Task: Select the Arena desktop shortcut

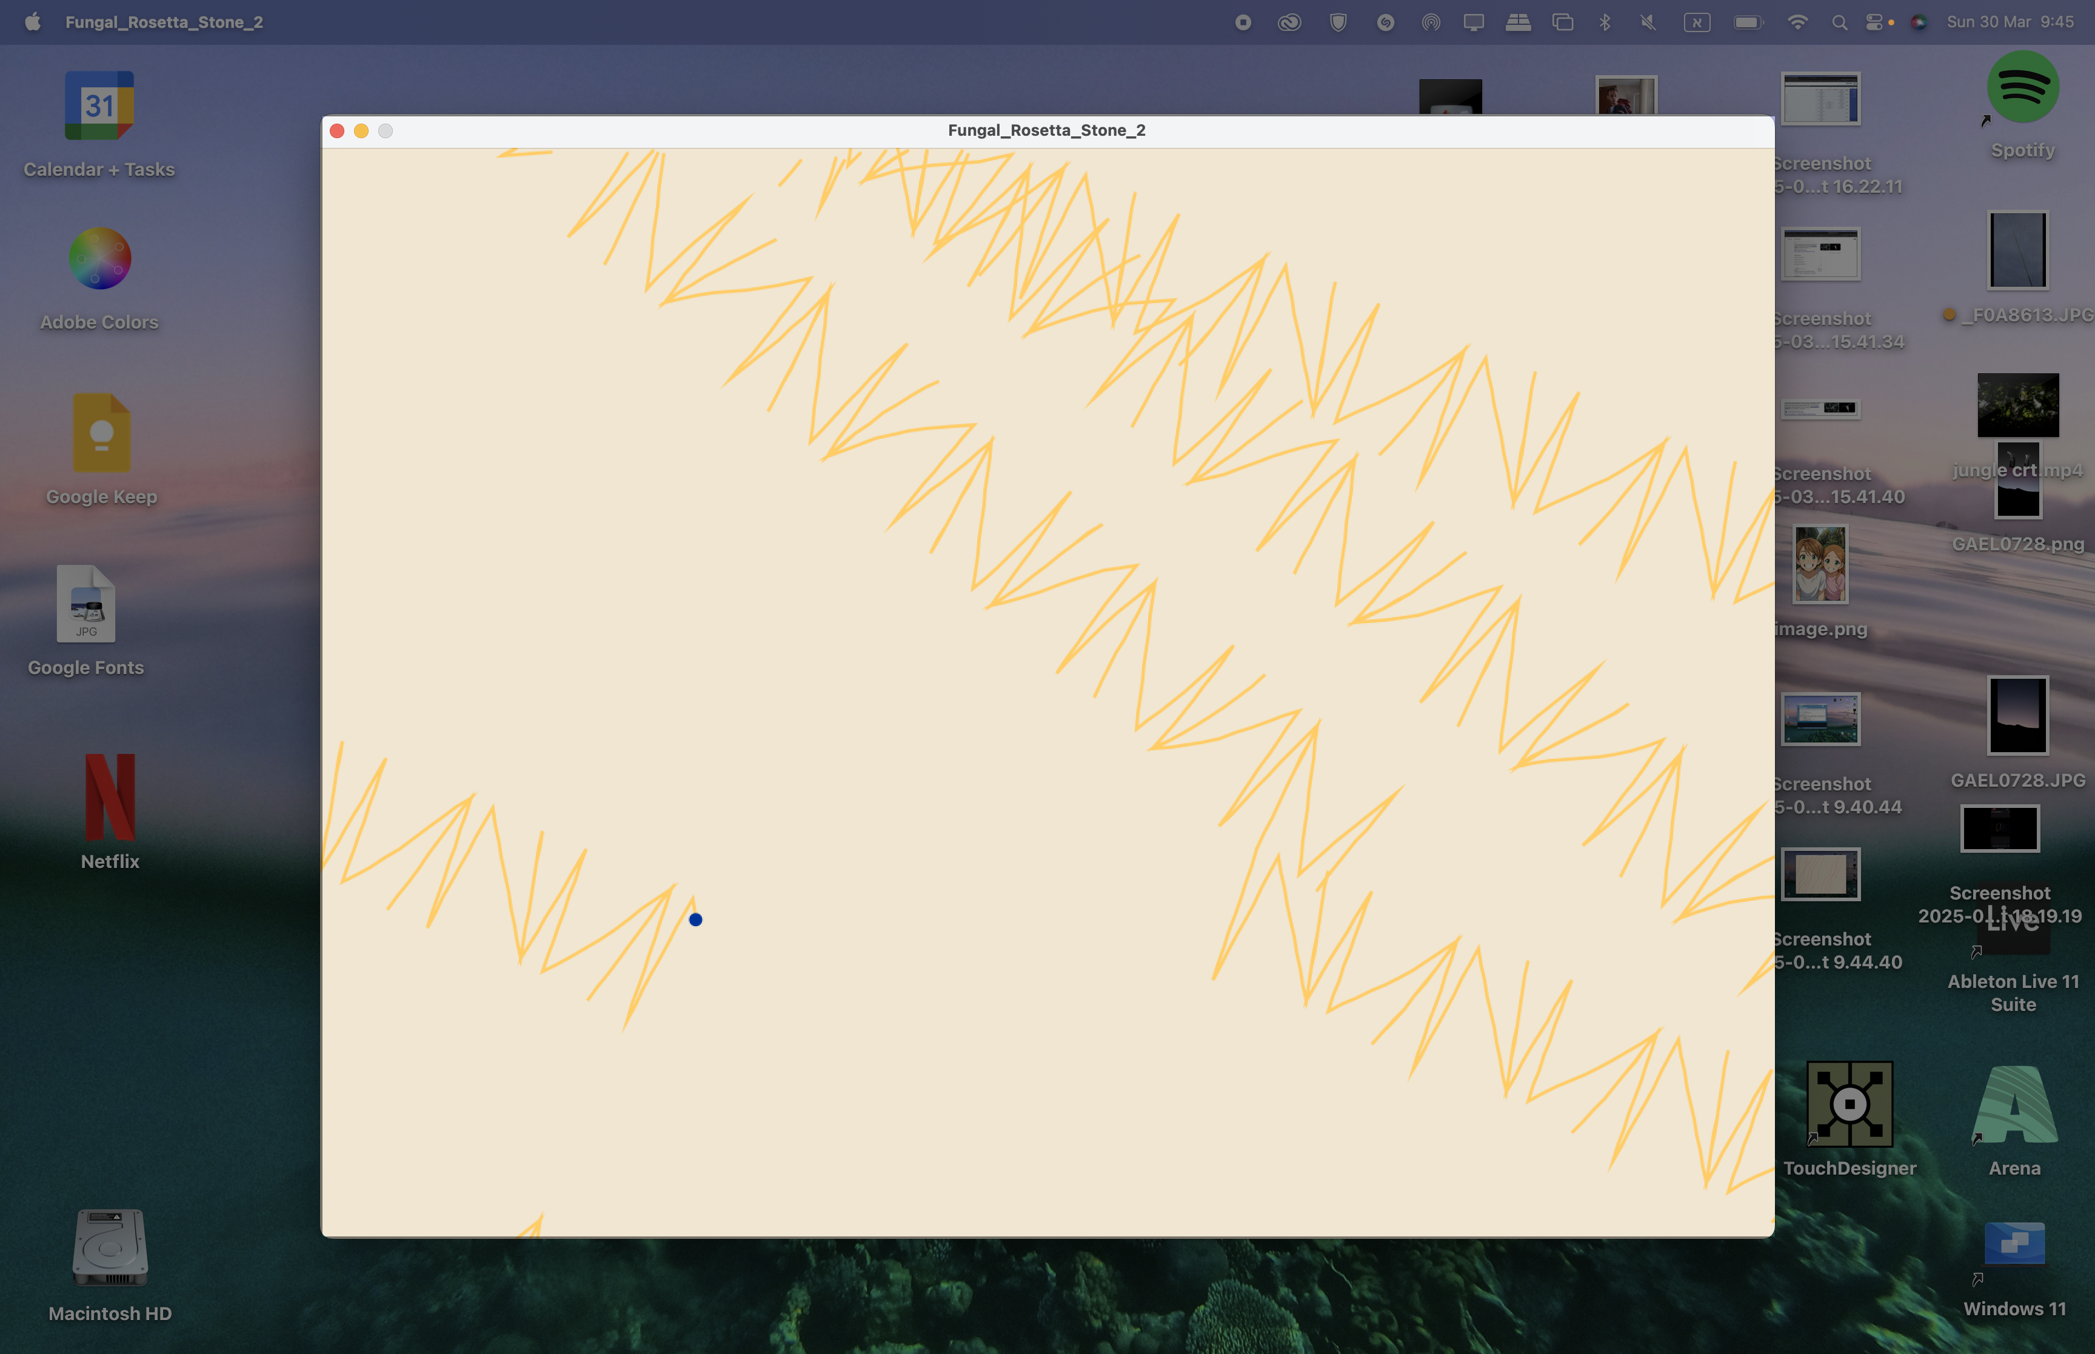Action: (2015, 1104)
